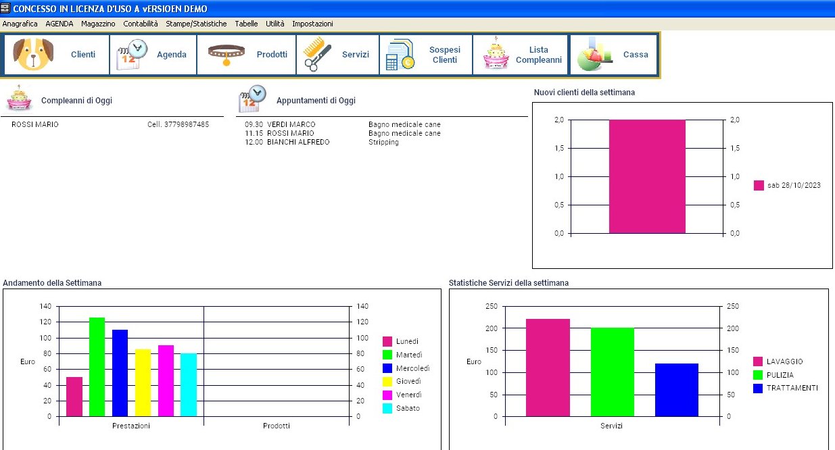The width and height of the screenshot is (835, 450).
Task: Open the Magazzino menu
Action: pos(98,24)
